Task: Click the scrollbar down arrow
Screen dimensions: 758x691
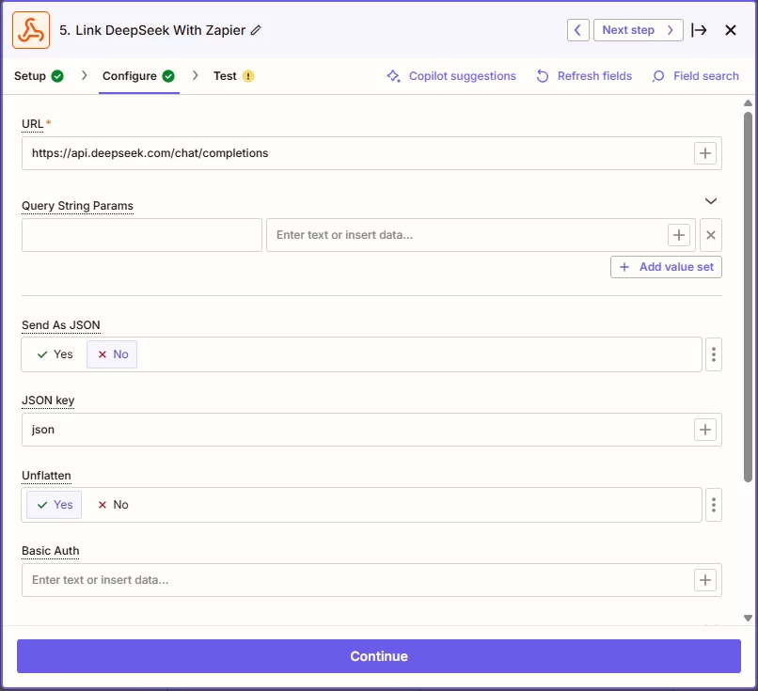Action: pyautogui.click(x=748, y=618)
